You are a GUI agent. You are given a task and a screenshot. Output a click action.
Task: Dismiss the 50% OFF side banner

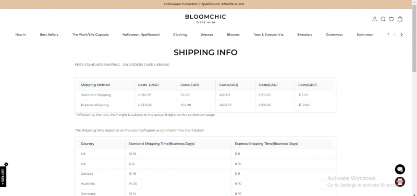click(x=6, y=164)
